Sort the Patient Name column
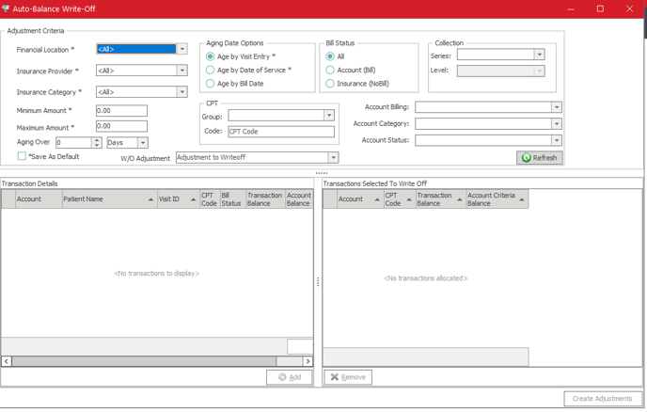The image size is (647, 412). pyautogui.click(x=108, y=199)
